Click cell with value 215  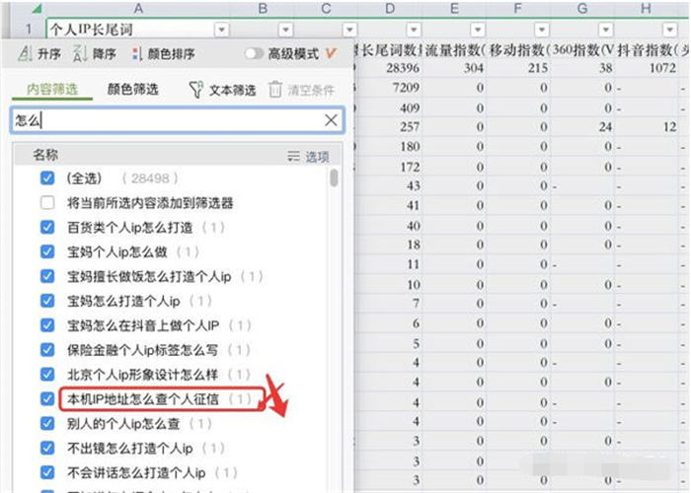518,68
